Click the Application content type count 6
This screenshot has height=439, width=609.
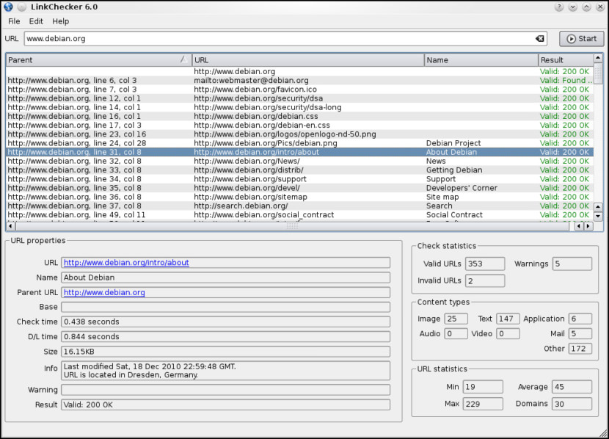tap(580, 319)
